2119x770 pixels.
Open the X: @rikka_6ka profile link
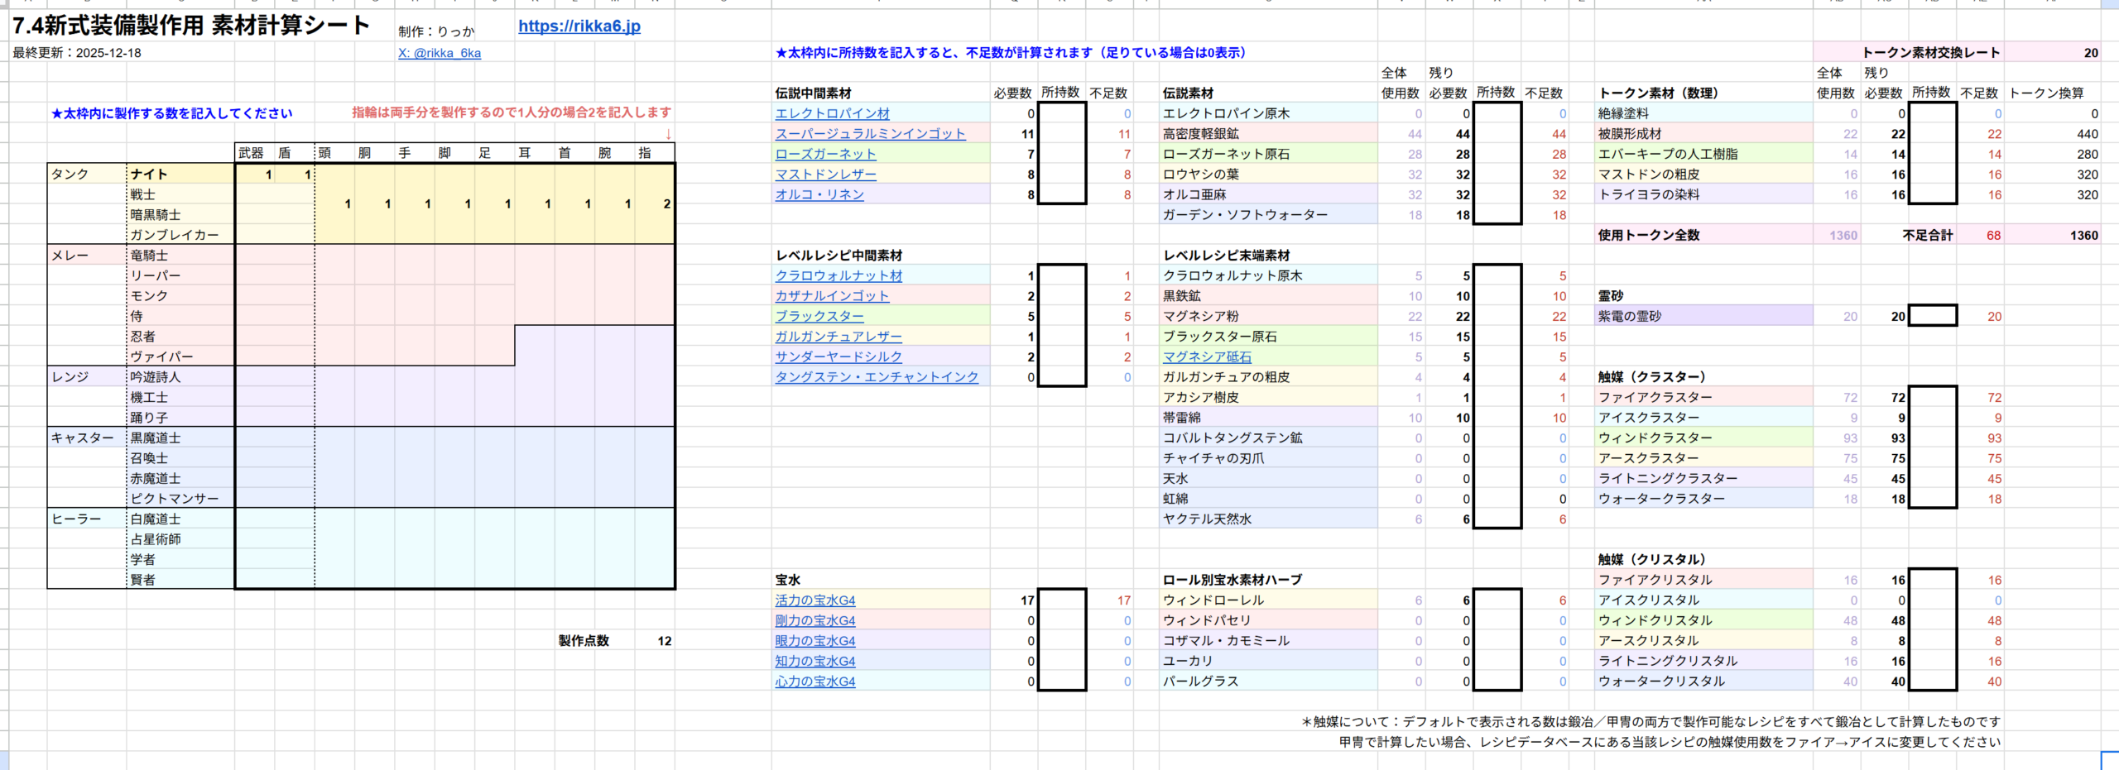(439, 53)
